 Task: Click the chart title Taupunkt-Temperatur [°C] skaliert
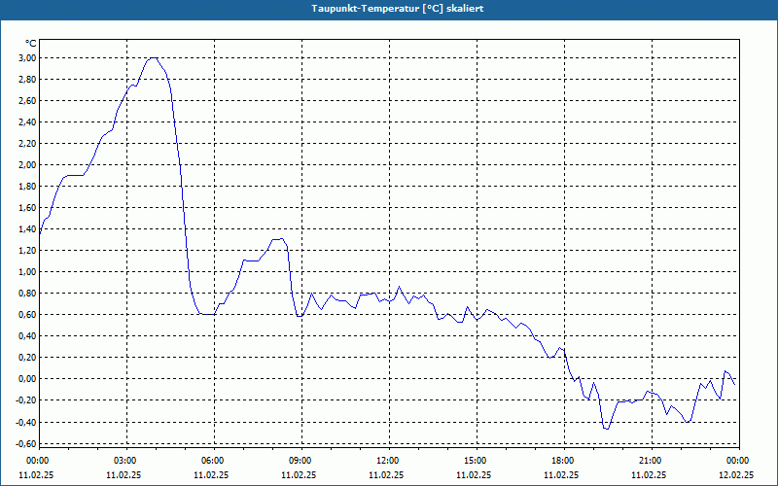(x=398, y=9)
